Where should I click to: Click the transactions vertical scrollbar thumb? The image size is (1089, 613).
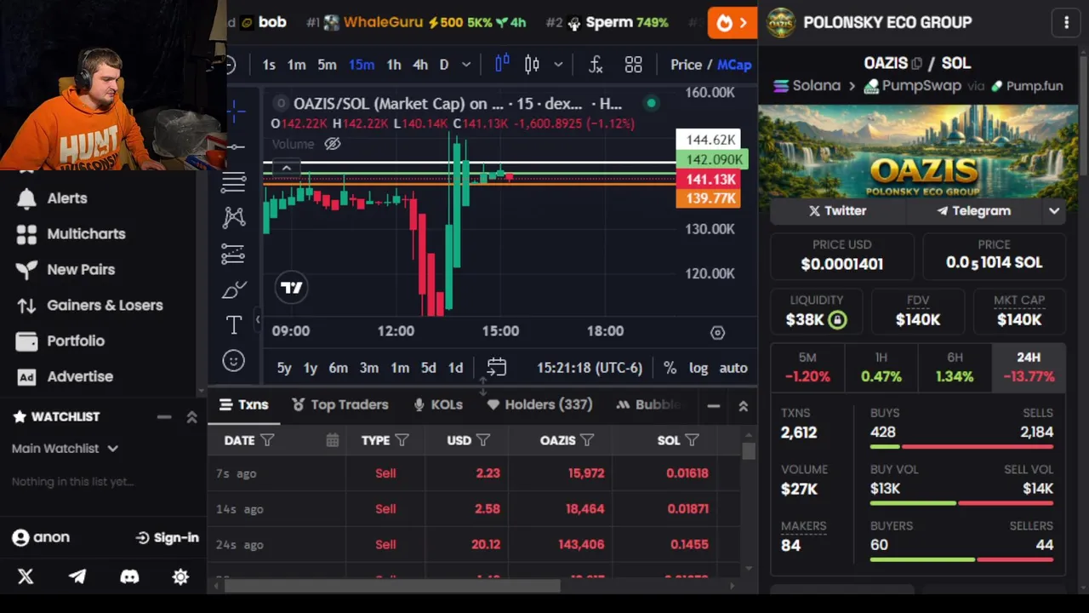[748, 452]
